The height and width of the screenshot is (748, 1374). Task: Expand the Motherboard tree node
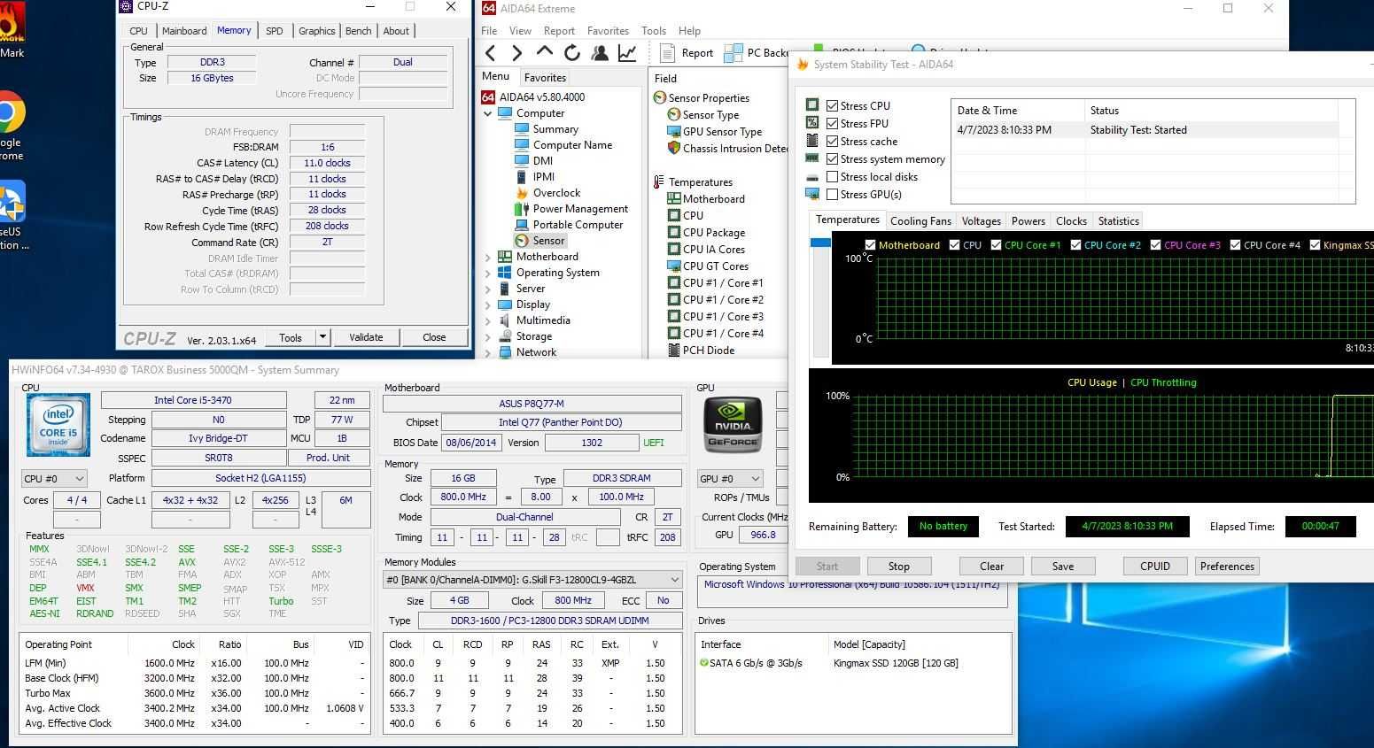click(487, 257)
